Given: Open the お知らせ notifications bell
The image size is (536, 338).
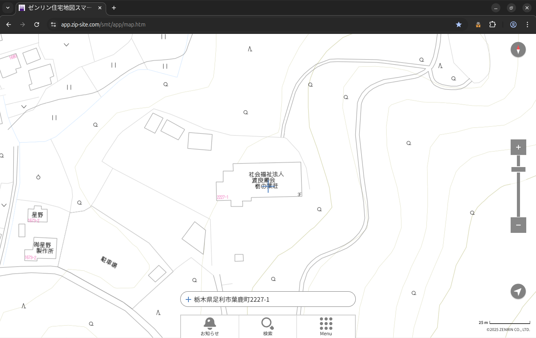Looking at the screenshot, I should 209,326.
